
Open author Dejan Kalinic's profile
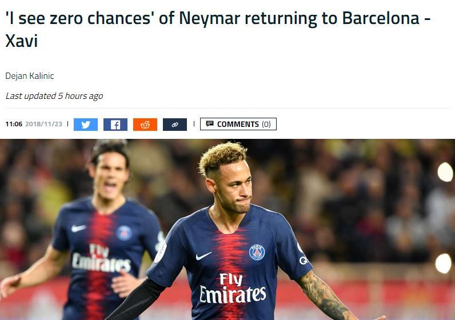30,76
